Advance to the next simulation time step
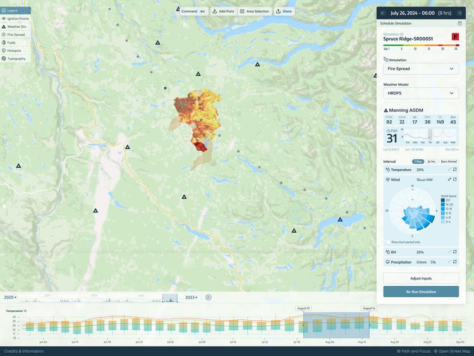The width and height of the screenshot is (474, 356). tap(459, 13)
